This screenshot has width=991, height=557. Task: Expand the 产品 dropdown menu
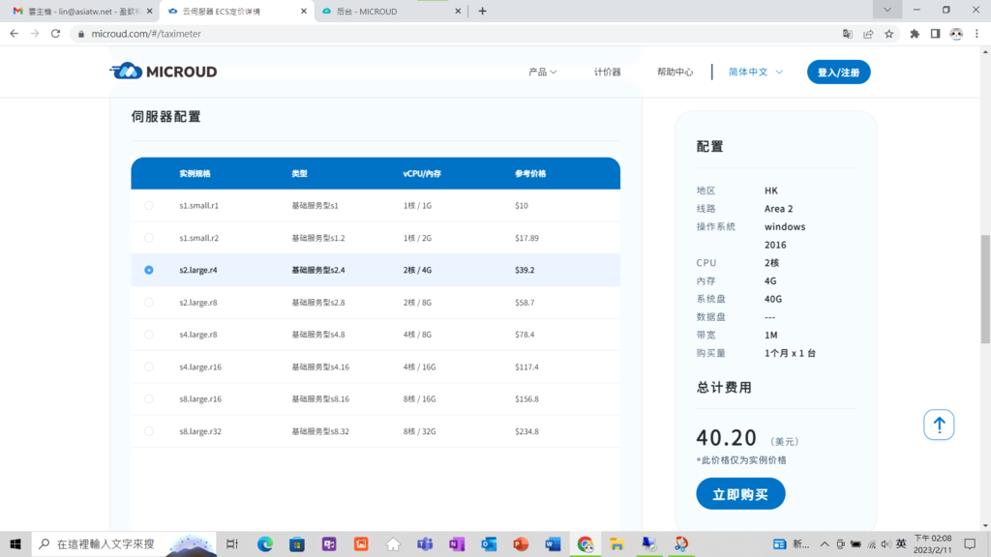(x=542, y=72)
